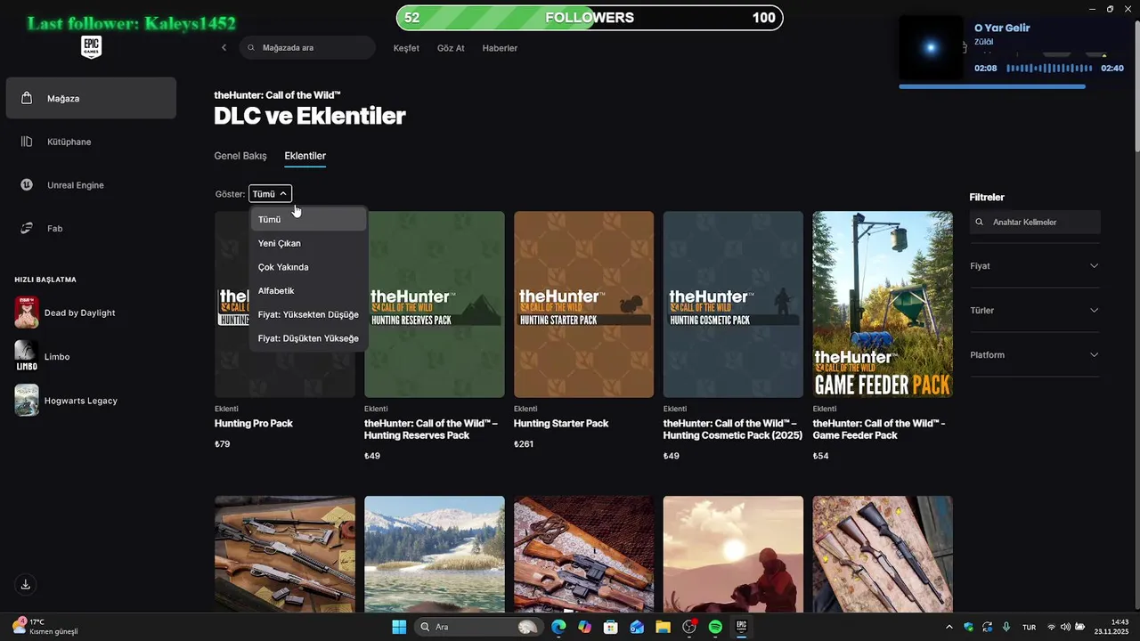Screen dimensions: 1140x641
Task: Open Windows Security tray icon
Action: click(968, 627)
